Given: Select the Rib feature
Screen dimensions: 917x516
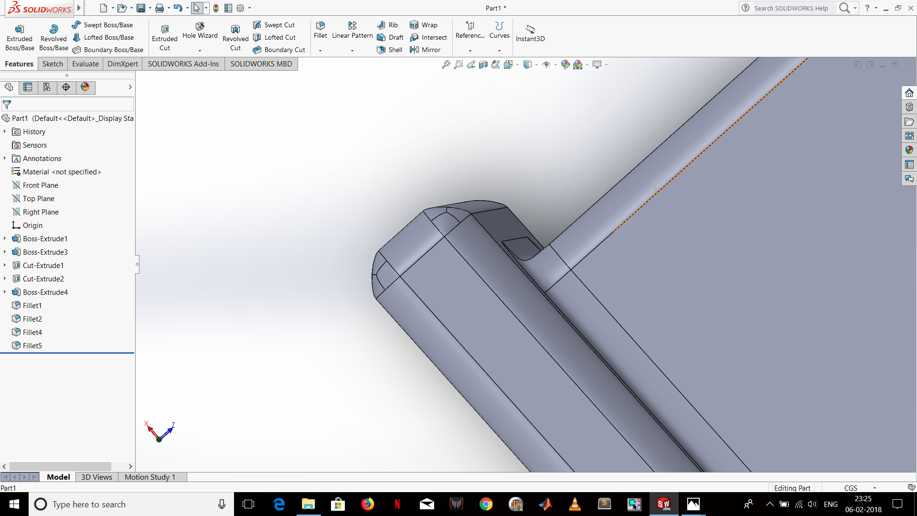Looking at the screenshot, I should tap(387, 24).
